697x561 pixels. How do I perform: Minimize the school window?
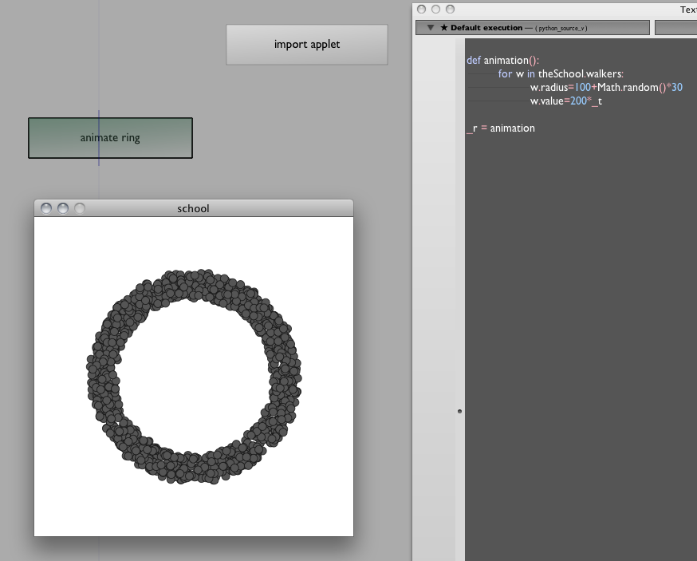(63, 208)
